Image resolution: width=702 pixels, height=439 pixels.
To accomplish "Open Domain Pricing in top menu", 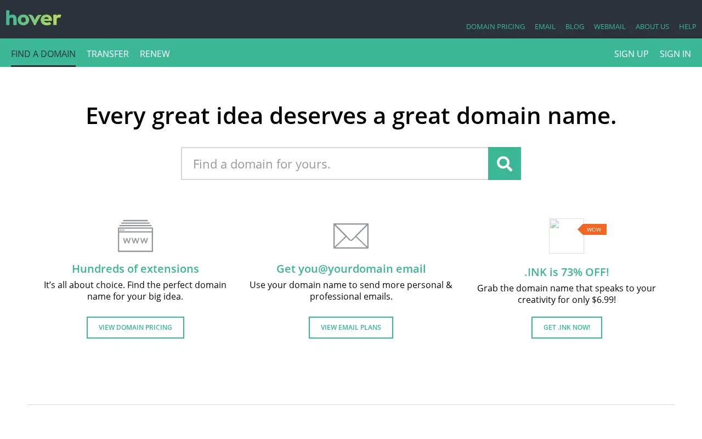I will (x=495, y=26).
